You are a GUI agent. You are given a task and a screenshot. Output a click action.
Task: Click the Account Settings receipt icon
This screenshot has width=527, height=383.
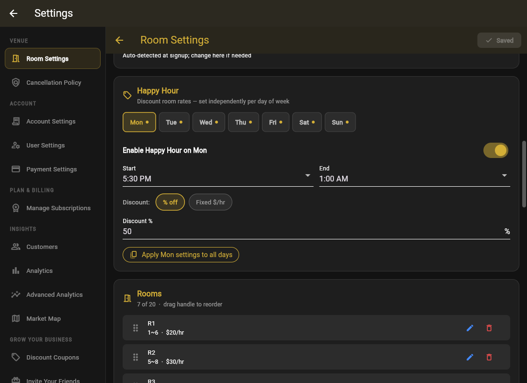[16, 121]
